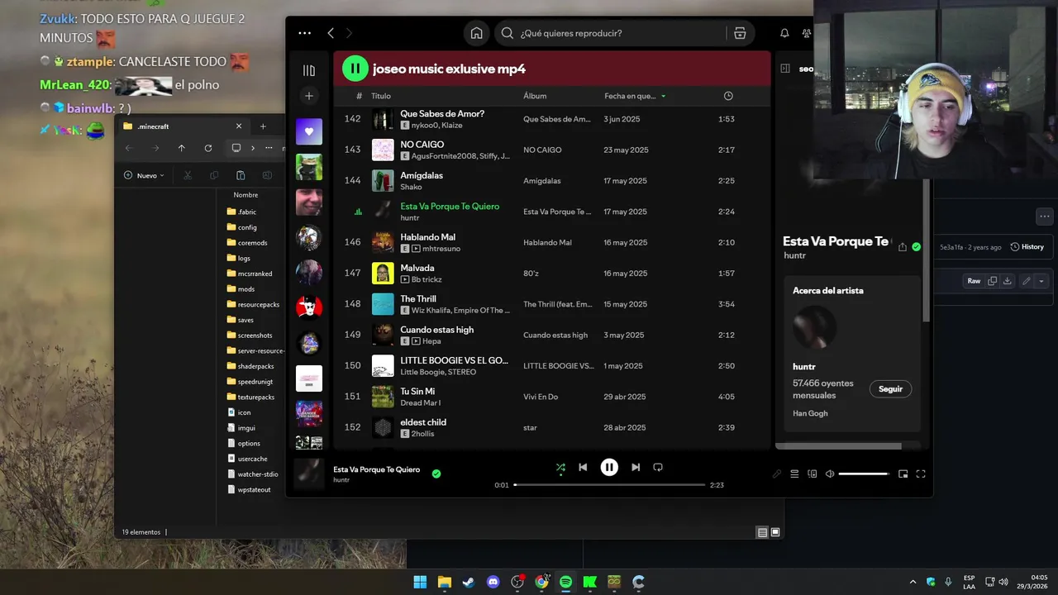The height and width of the screenshot is (595, 1058).
Task: Skip to previous track
Action: pos(583,467)
